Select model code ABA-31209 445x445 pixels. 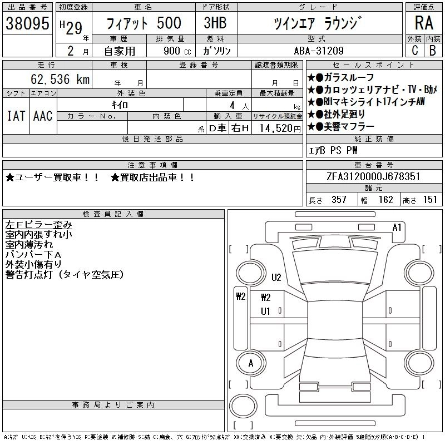[x=319, y=51]
